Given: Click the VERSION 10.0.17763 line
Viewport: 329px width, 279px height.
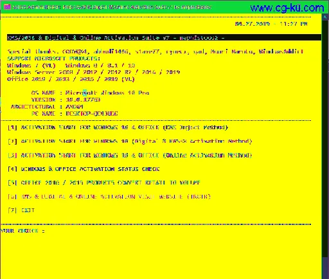Looking at the screenshot, I should pyautogui.click(x=66, y=100).
